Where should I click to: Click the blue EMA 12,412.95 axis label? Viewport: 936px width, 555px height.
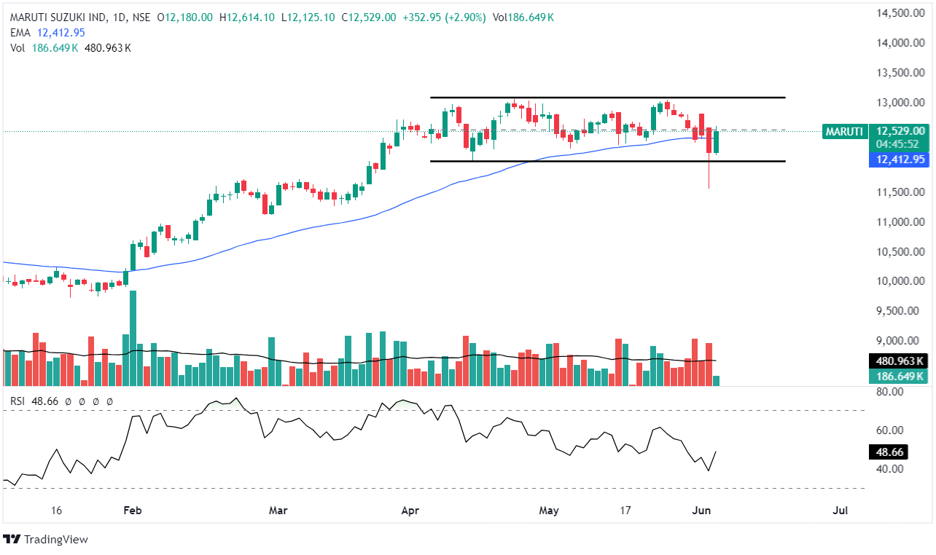click(x=900, y=160)
